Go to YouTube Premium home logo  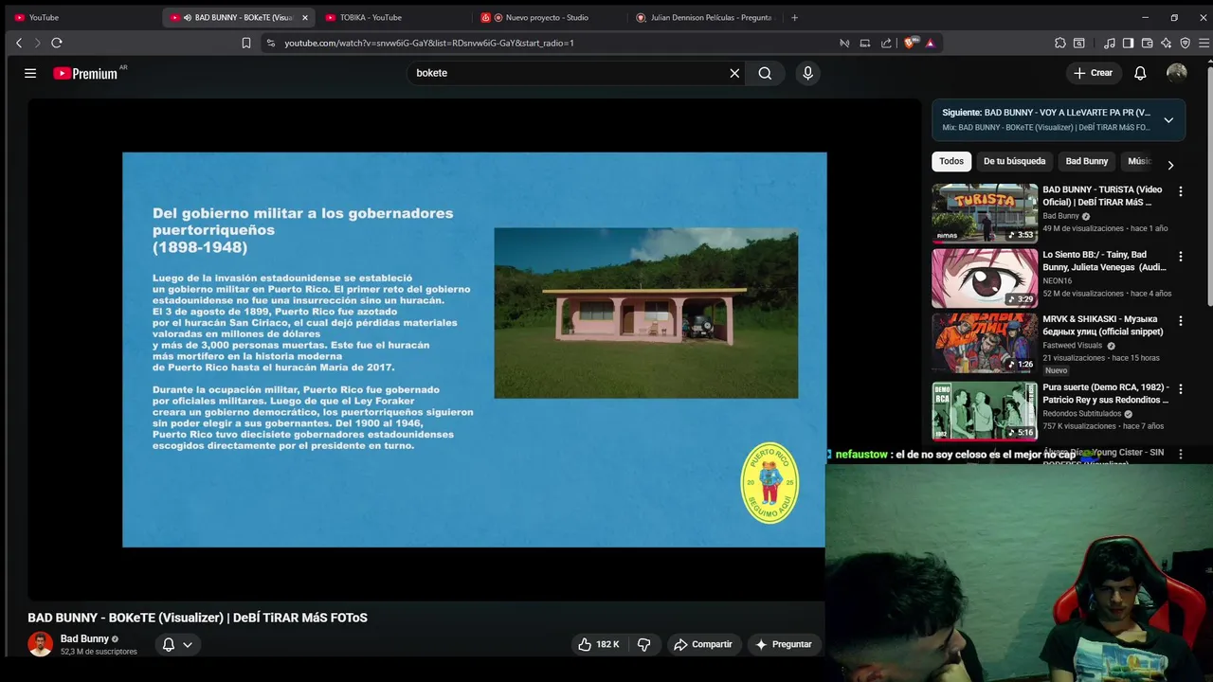pyautogui.click(x=85, y=73)
